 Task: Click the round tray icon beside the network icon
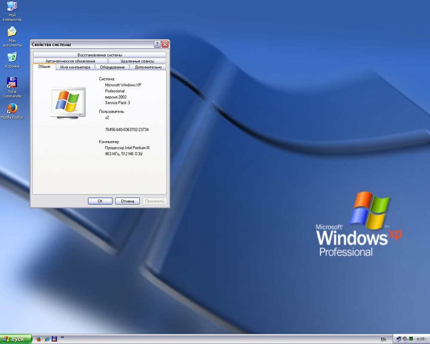coord(404,339)
